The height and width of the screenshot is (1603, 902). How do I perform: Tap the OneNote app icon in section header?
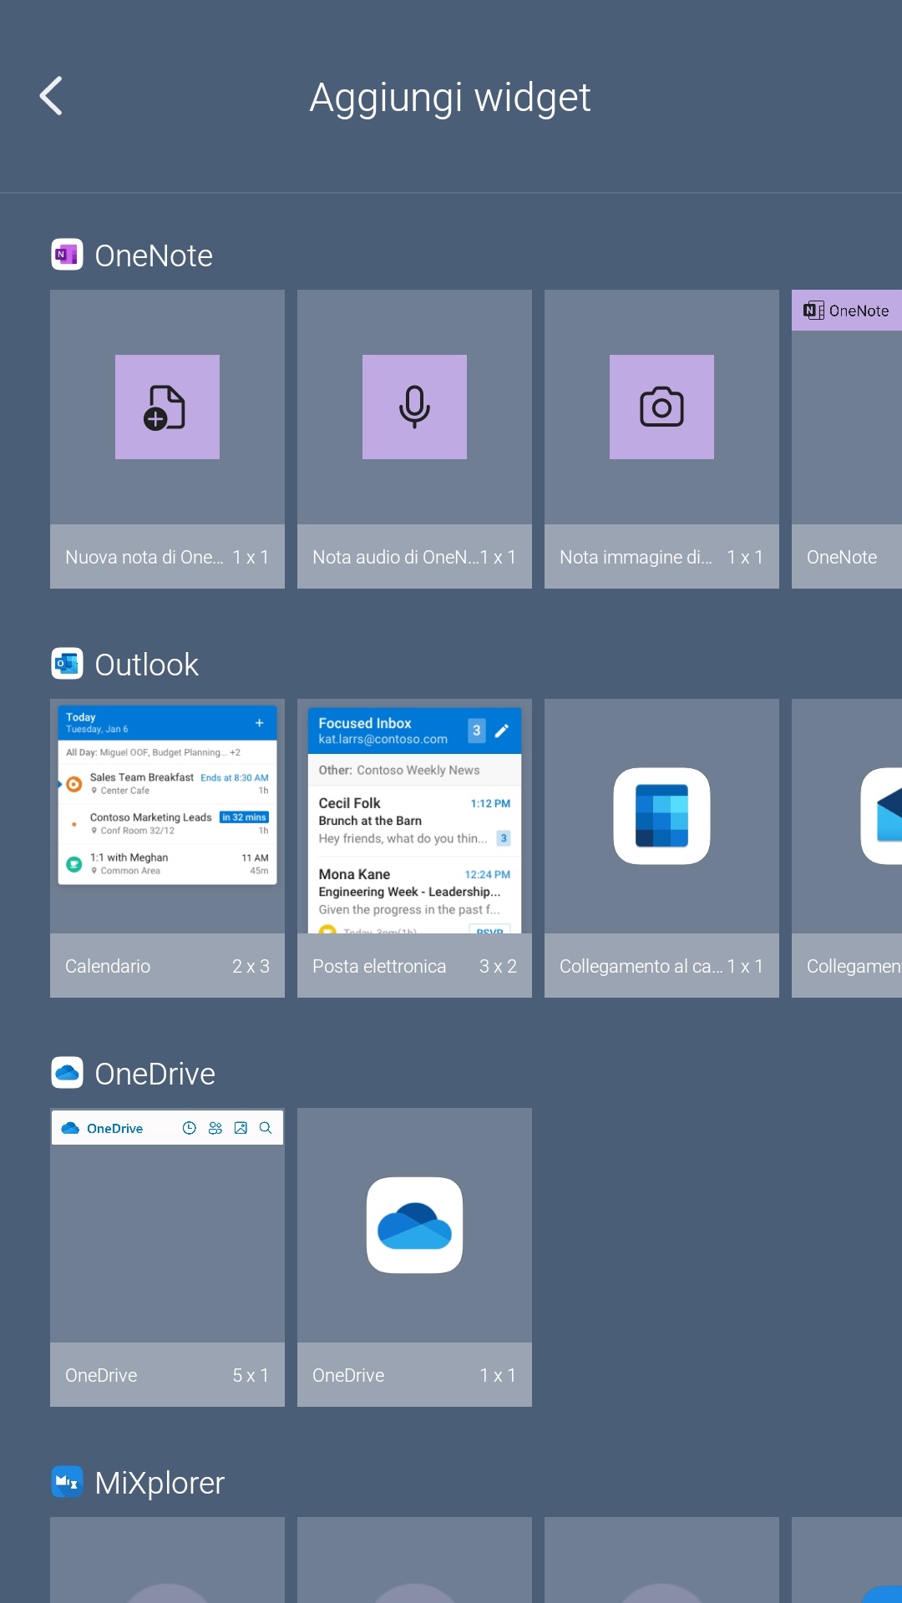(x=67, y=255)
